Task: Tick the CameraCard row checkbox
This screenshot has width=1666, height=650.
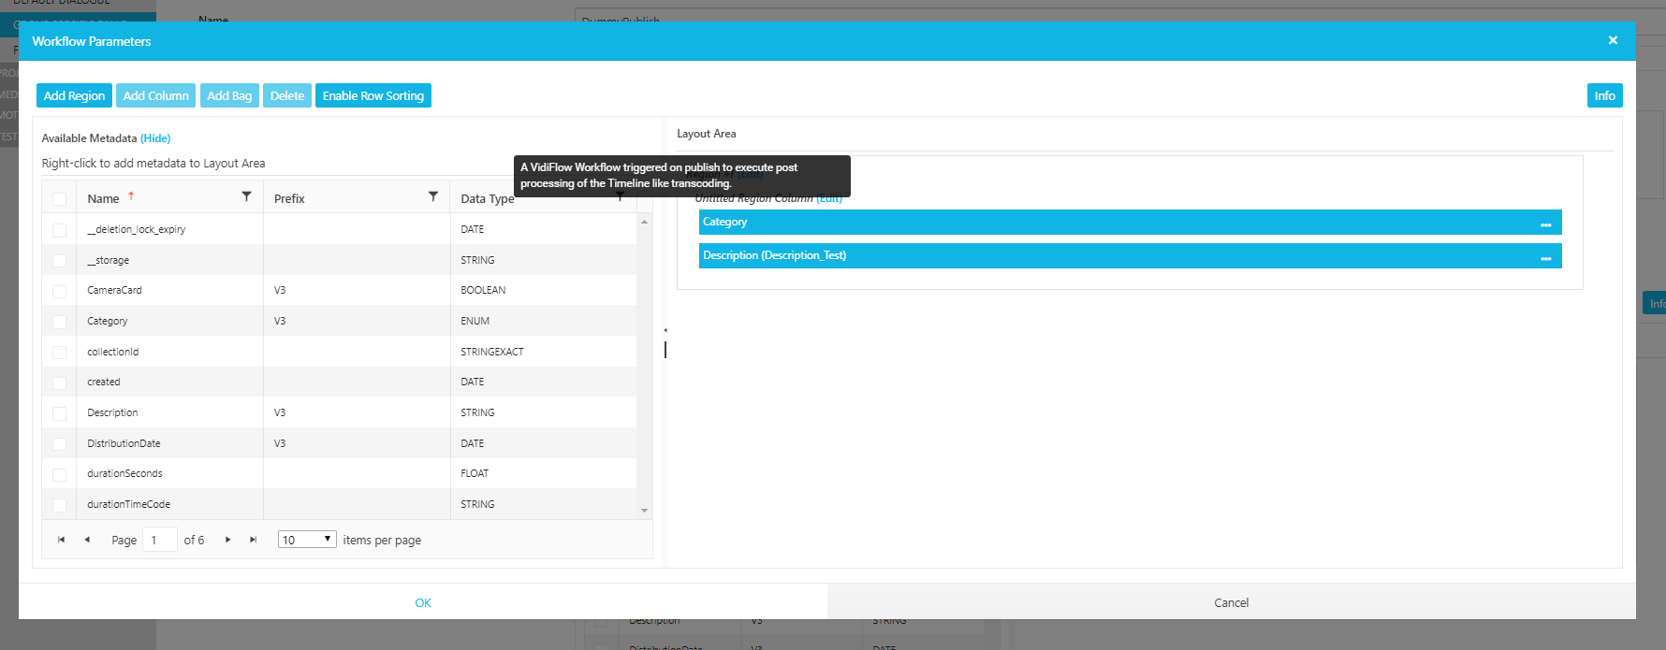Action: pyautogui.click(x=60, y=291)
